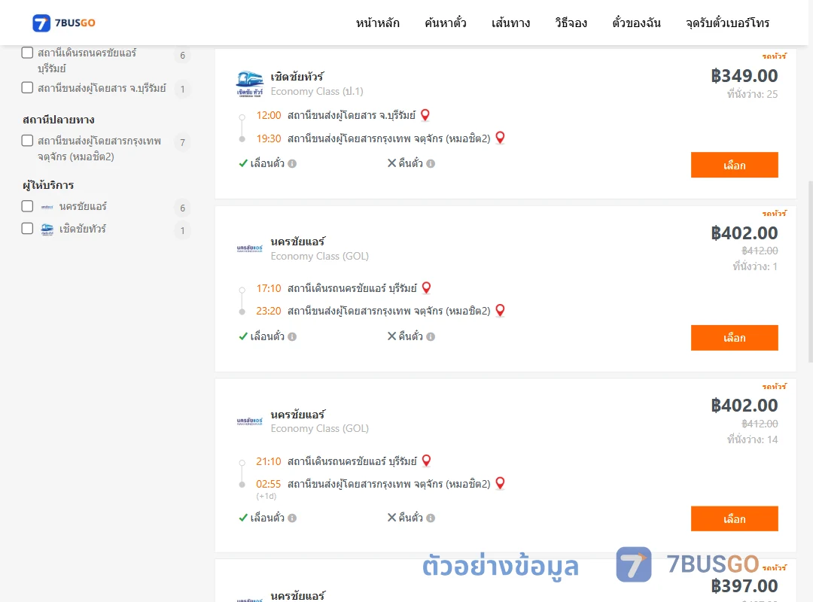The height and width of the screenshot is (602, 813).
Task: Click เลื่อนตั๋ว info icon on the 21:10 trip
Action: pos(292,518)
